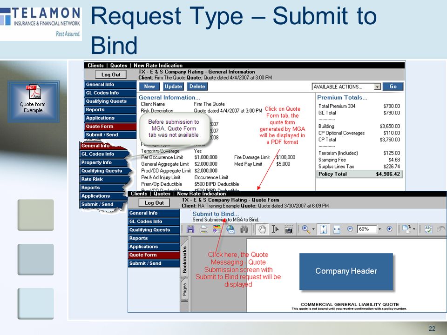This screenshot has width=447, height=335.
Task: Click the Policy Total row
Action: [x=359, y=174]
